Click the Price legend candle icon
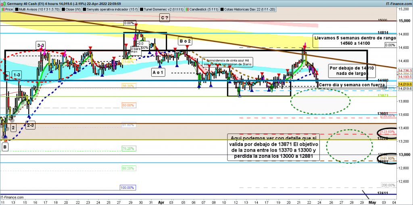The height and width of the screenshot is (205, 413). [3, 8]
